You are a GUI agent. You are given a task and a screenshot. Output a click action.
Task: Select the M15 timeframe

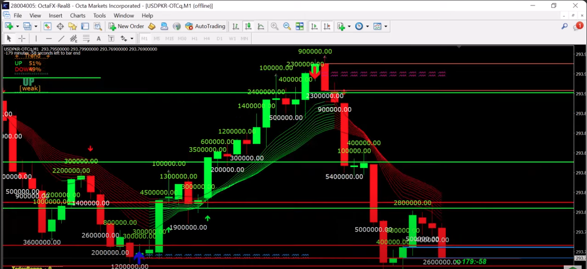(x=169, y=38)
